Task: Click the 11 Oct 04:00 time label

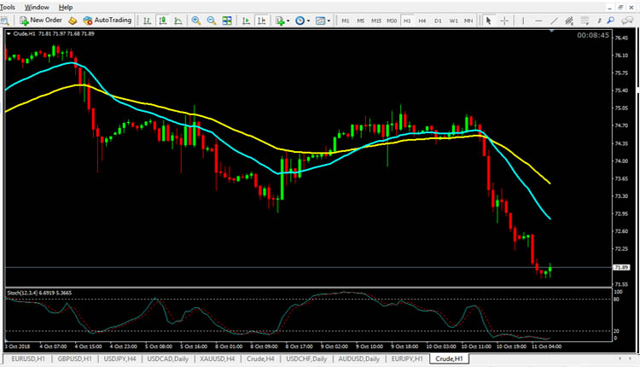Action: (546, 347)
